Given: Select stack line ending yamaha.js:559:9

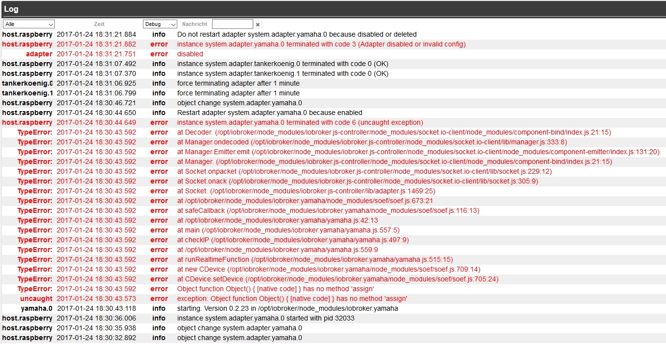Looking at the screenshot, I should (x=278, y=250).
